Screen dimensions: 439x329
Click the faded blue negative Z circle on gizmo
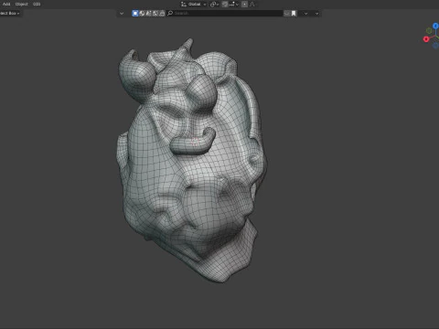(x=436, y=46)
